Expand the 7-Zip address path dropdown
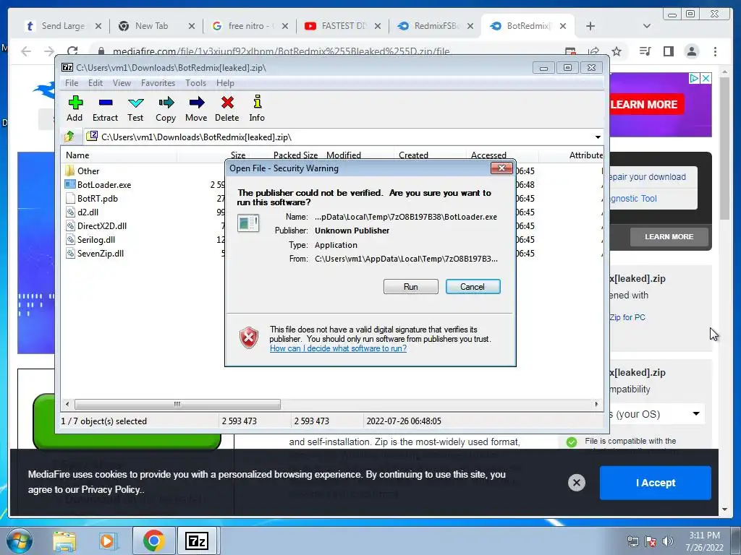 click(598, 137)
